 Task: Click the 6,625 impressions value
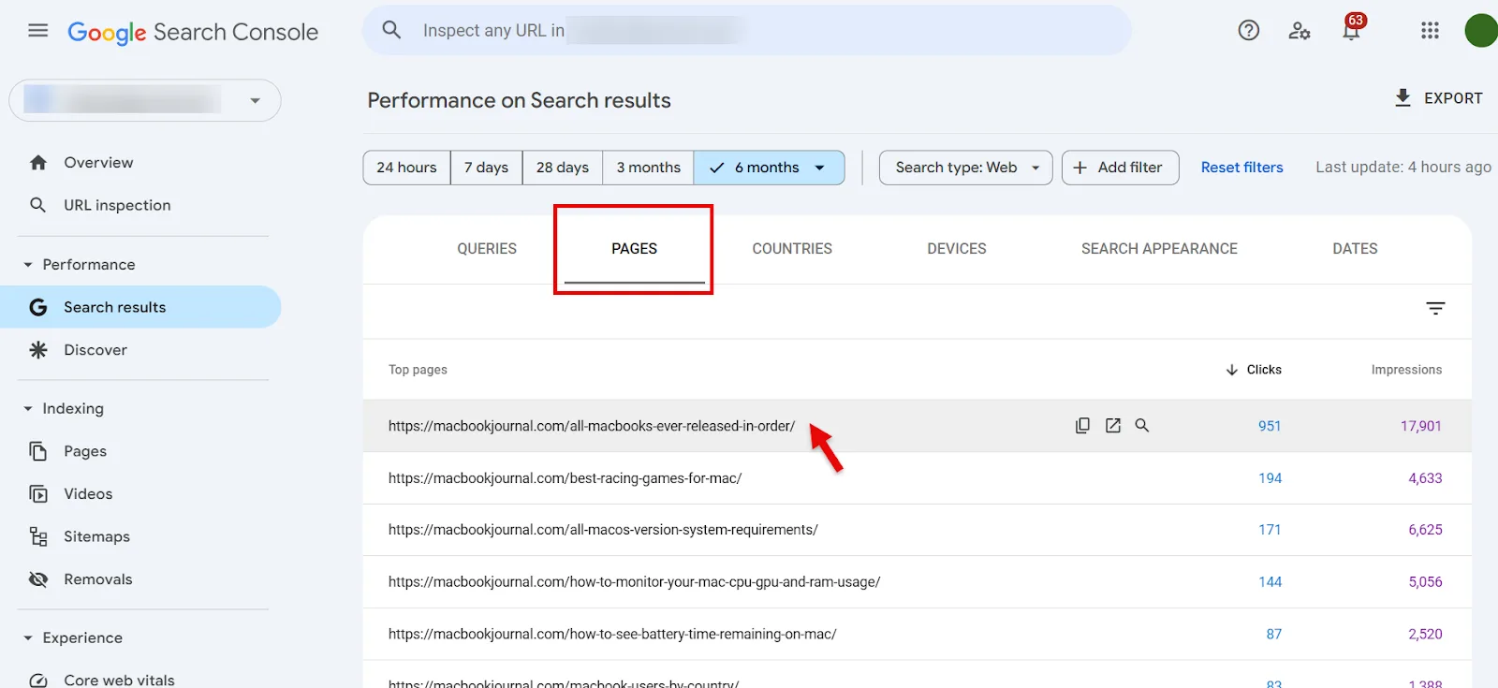(1425, 530)
